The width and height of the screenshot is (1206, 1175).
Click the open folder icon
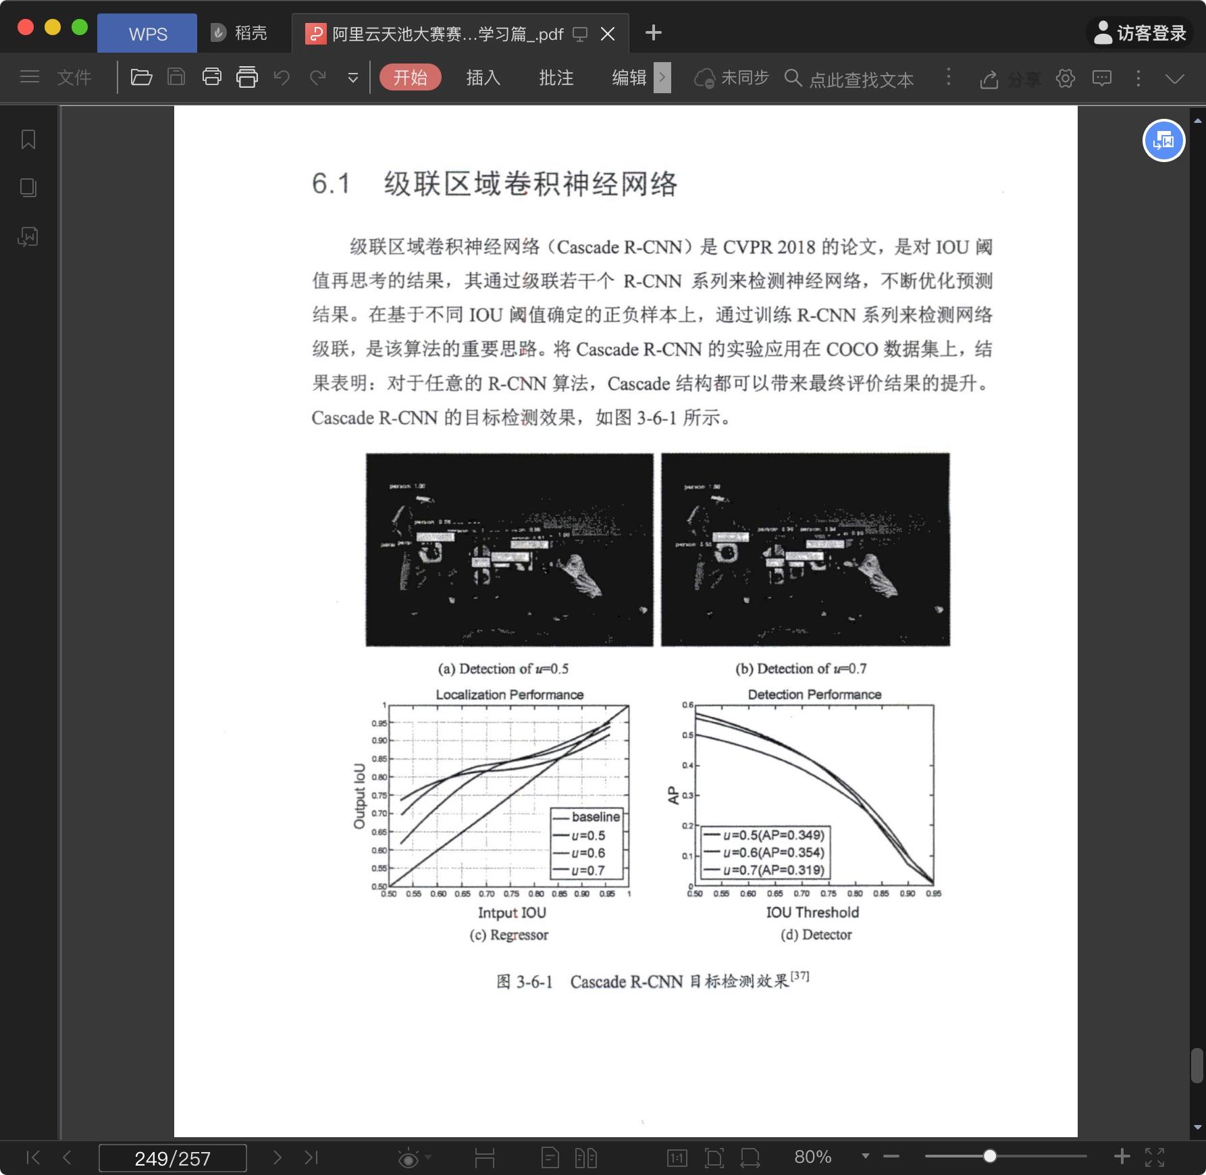coord(141,78)
